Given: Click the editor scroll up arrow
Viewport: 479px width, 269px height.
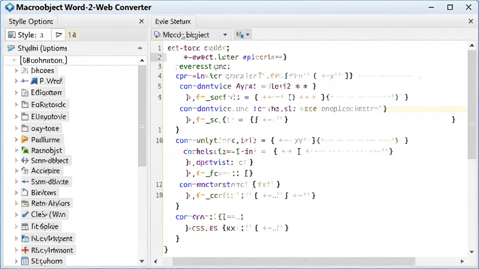Looking at the screenshot, I should (x=472, y=46).
